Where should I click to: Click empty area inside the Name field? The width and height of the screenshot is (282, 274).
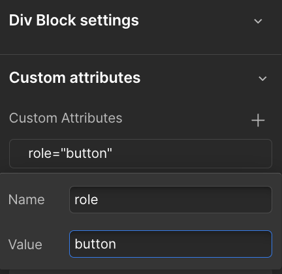[x=185, y=200]
